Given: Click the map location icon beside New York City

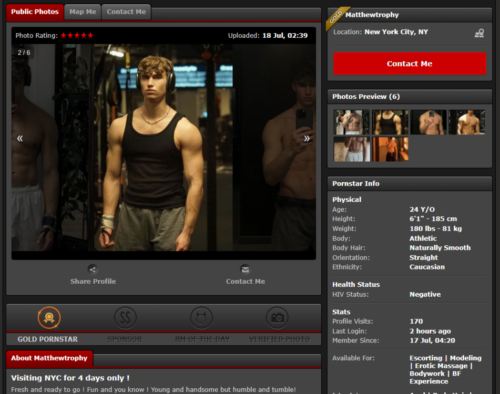Looking at the screenshot, I should (x=479, y=33).
